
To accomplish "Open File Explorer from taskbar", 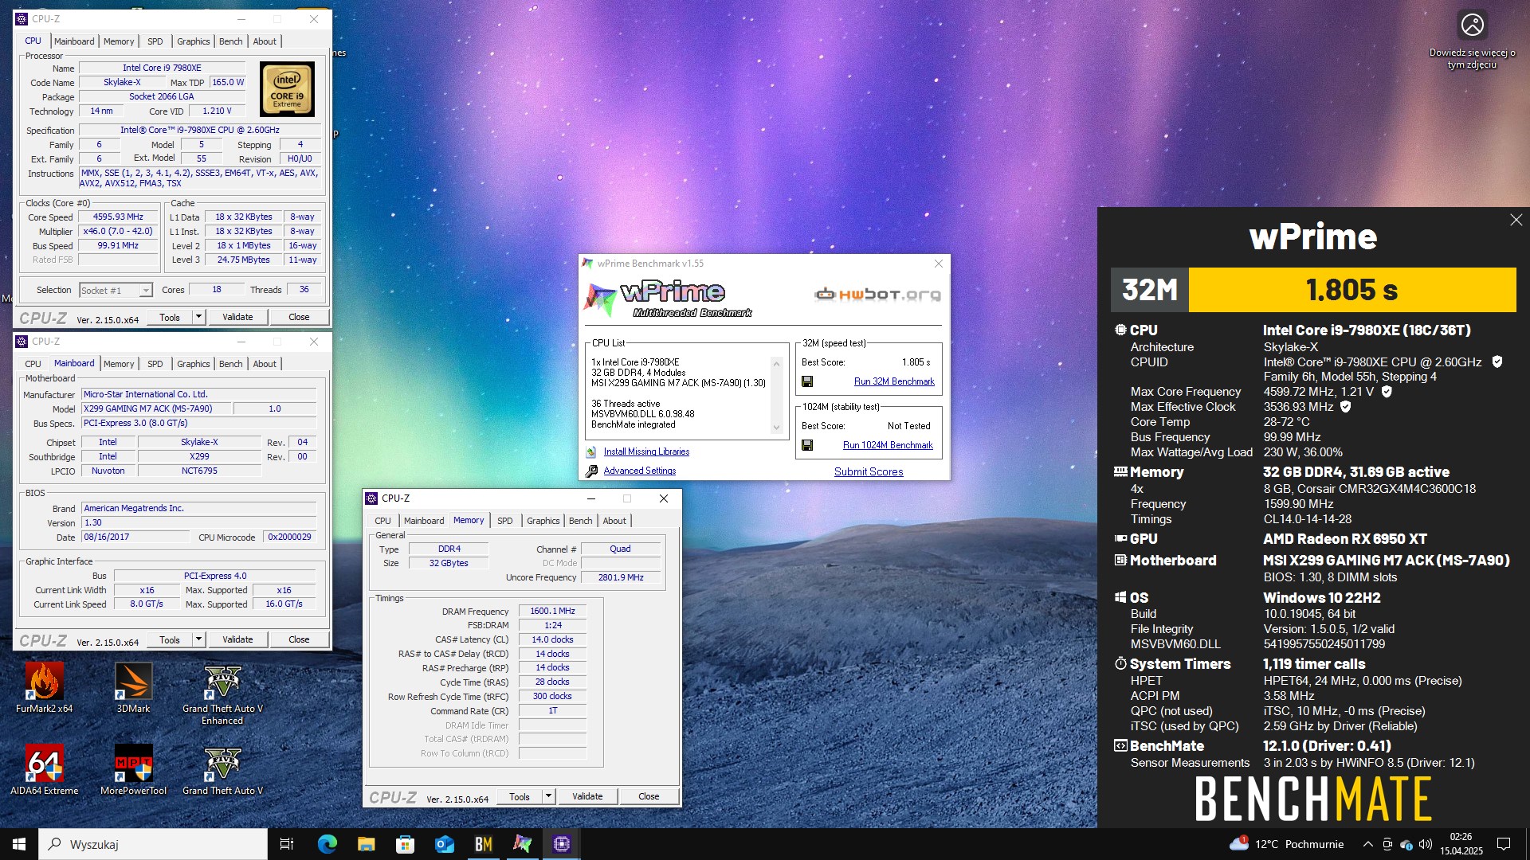I will [x=366, y=844].
